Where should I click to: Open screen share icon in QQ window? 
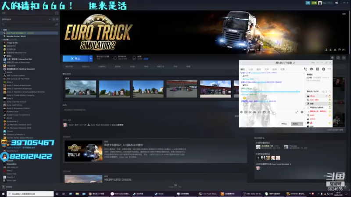317,69
